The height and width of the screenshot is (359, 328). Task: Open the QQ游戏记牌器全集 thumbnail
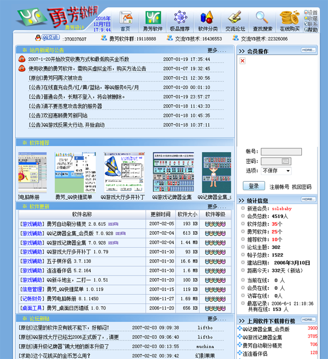[x=173, y=172]
